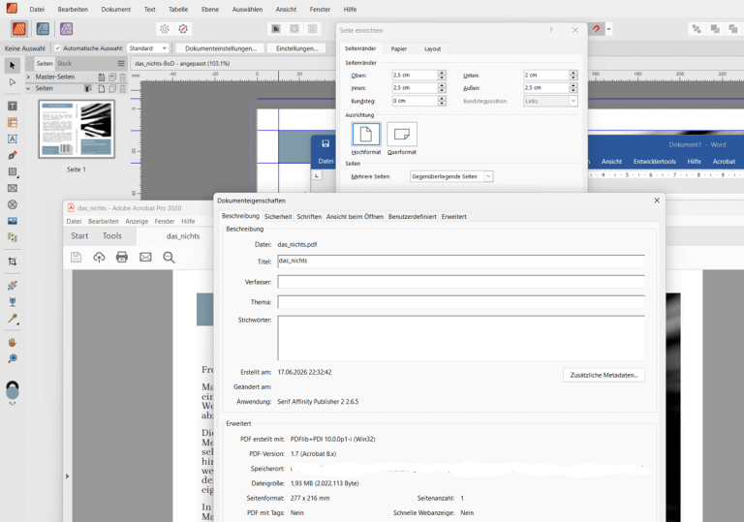Select the Zoom tool in Affinity toolbox

click(13, 358)
